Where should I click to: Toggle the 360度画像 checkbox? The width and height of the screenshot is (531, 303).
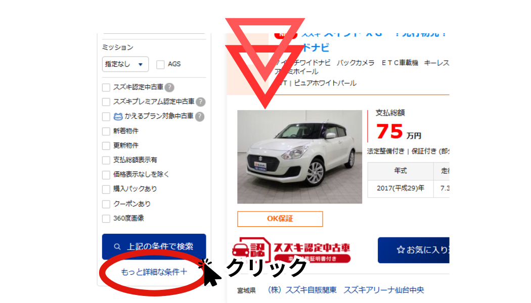[x=106, y=219]
